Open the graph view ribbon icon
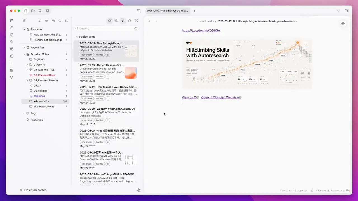Viewport: 358px width, 201px height. coord(12,42)
